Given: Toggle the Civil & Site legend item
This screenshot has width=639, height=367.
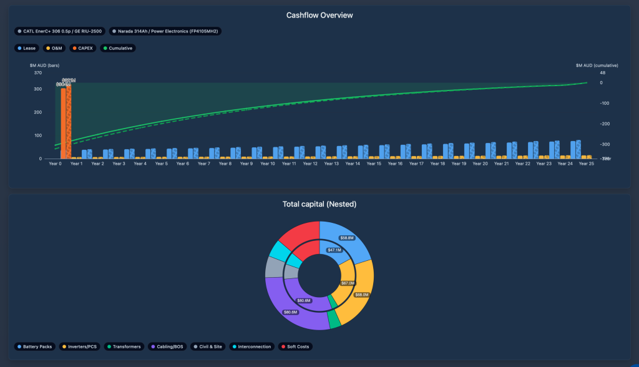Looking at the screenshot, I should coord(208,346).
